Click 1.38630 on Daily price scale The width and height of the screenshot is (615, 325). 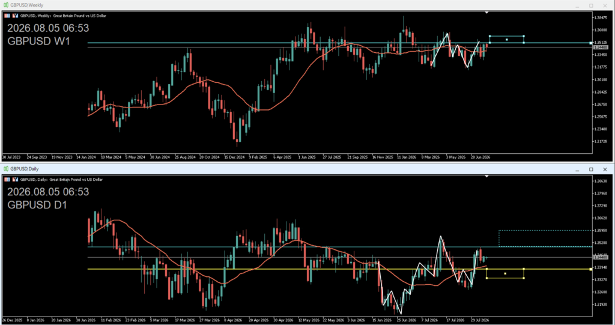coord(601,181)
